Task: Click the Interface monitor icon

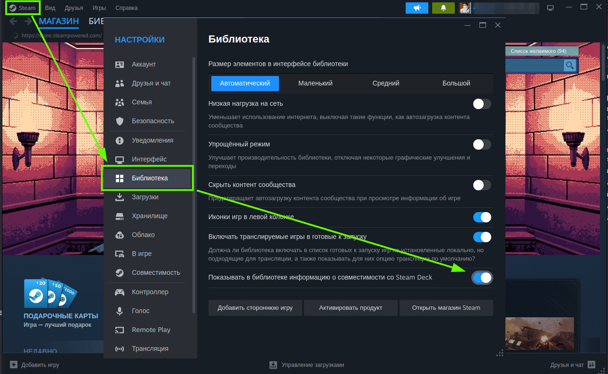Action: (120, 159)
